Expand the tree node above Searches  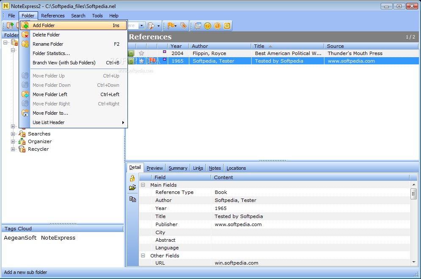pos(13,126)
